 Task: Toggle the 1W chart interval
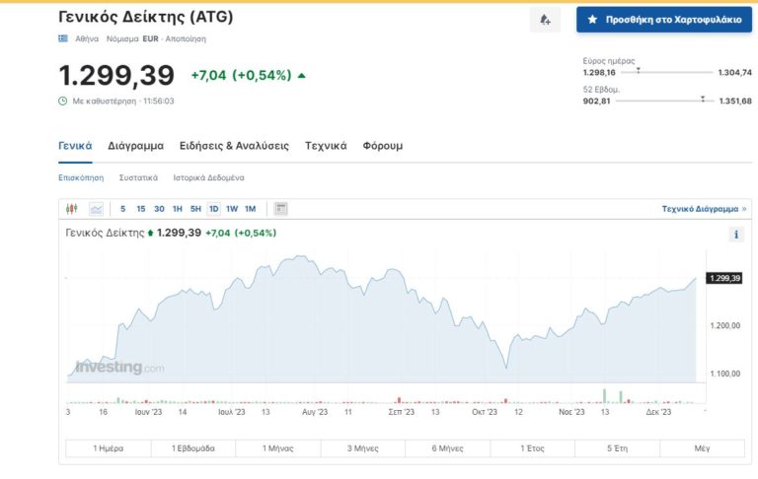click(x=232, y=209)
